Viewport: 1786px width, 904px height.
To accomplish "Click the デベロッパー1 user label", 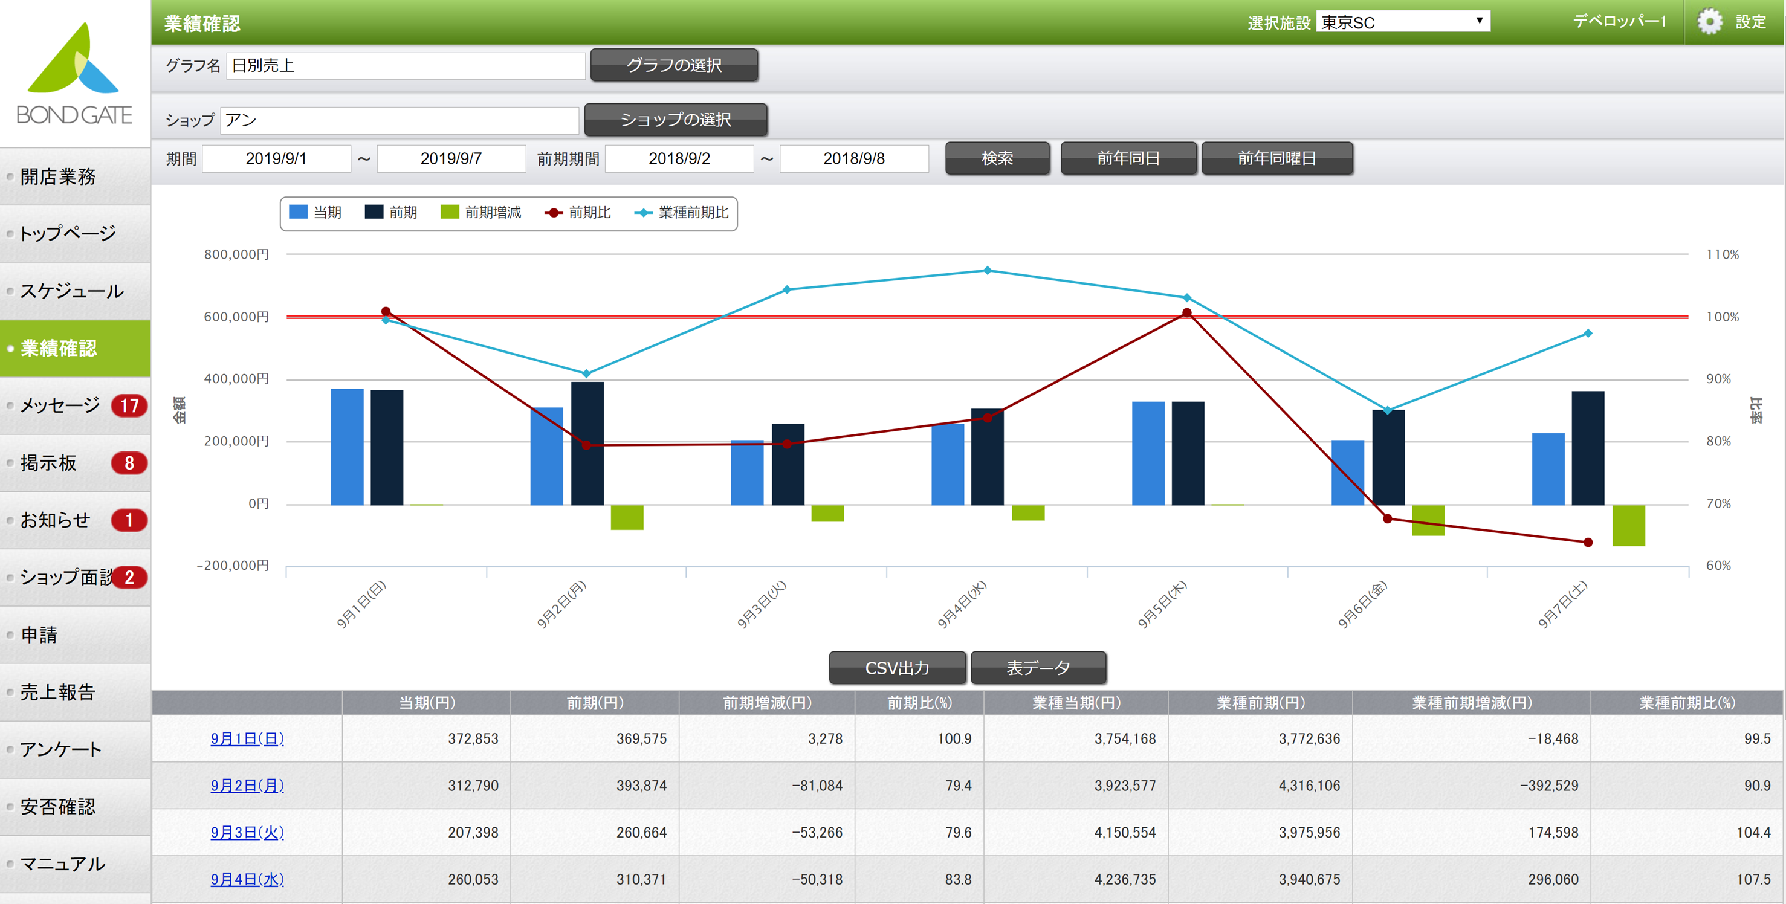I will tap(1619, 22).
